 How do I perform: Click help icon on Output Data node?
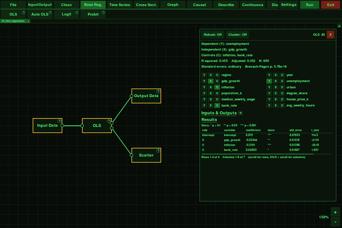tap(158, 91)
